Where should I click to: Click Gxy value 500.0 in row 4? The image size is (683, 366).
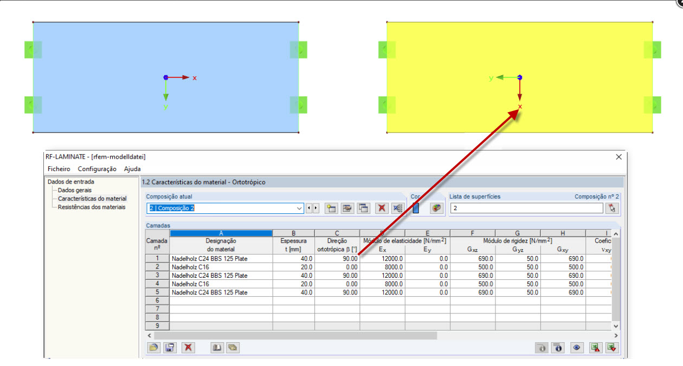coord(563,284)
